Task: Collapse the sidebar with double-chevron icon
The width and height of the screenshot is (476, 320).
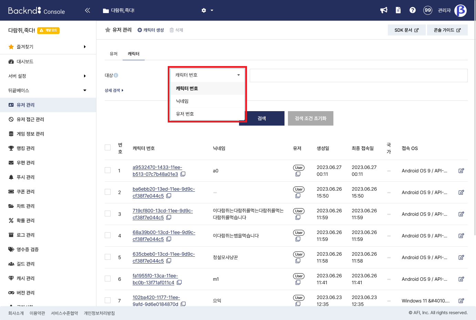Action: pyautogui.click(x=87, y=10)
